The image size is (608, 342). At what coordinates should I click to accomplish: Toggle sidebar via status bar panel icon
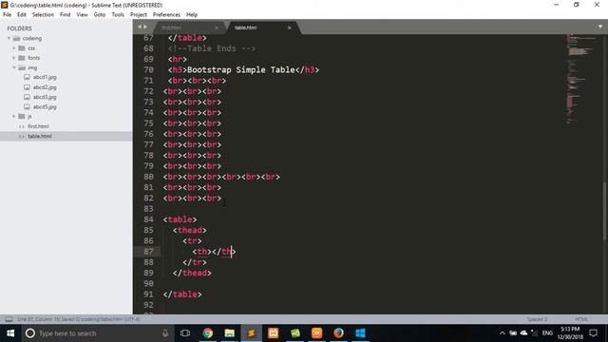(9, 319)
